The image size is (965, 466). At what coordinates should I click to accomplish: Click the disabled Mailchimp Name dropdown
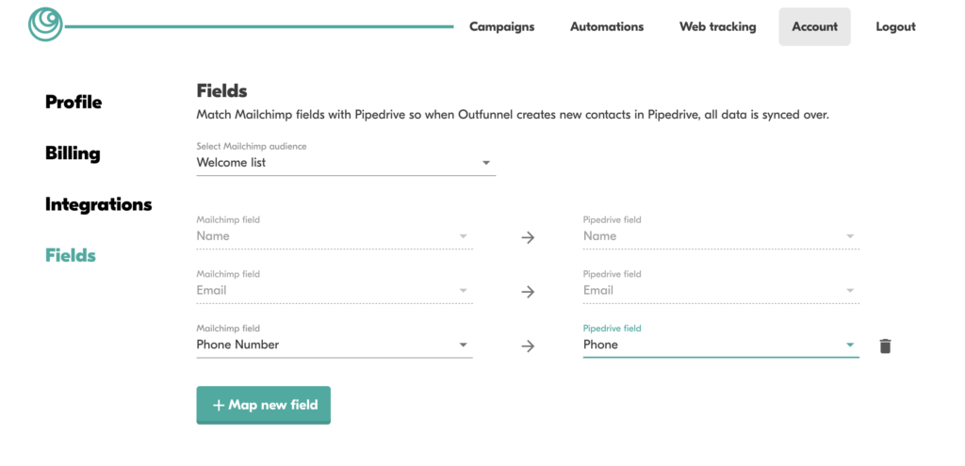coord(335,236)
